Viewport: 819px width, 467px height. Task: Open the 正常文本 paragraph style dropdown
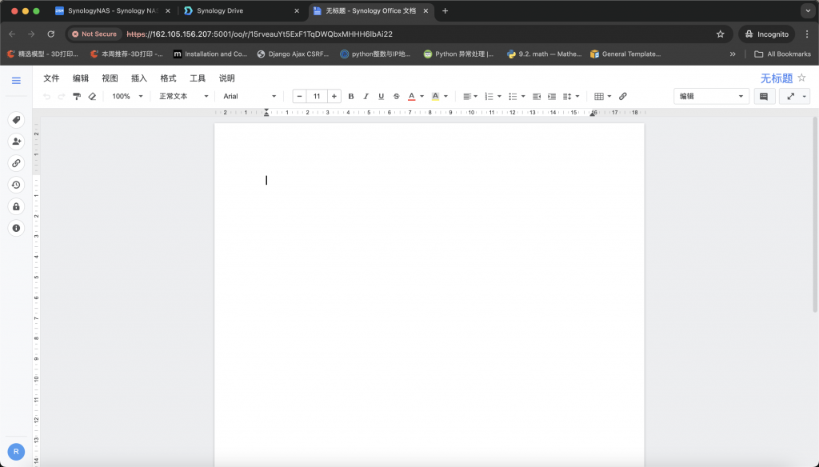pyautogui.click(x=183, y=96)
